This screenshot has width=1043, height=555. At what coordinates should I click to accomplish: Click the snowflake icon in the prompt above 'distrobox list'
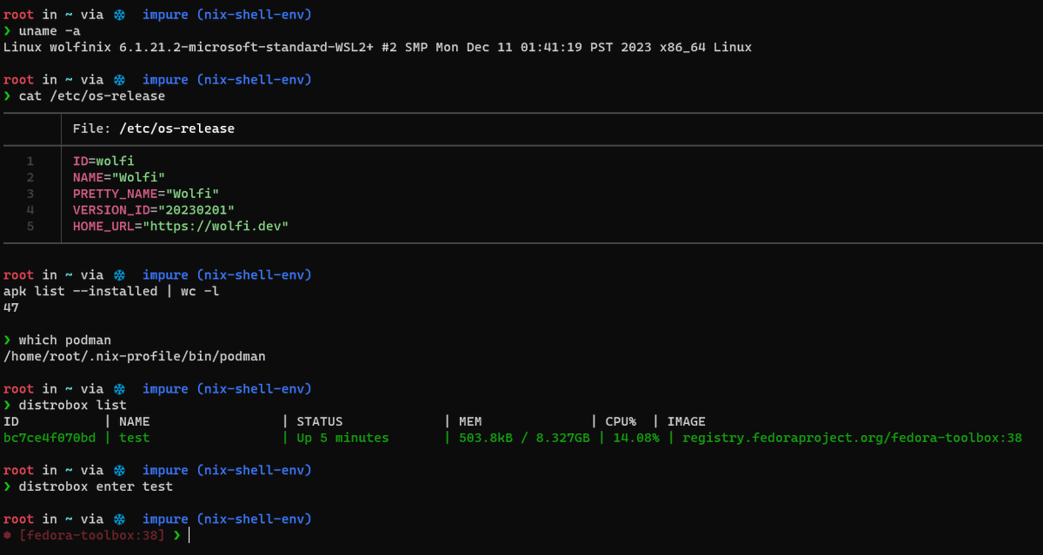click(119, 389)
